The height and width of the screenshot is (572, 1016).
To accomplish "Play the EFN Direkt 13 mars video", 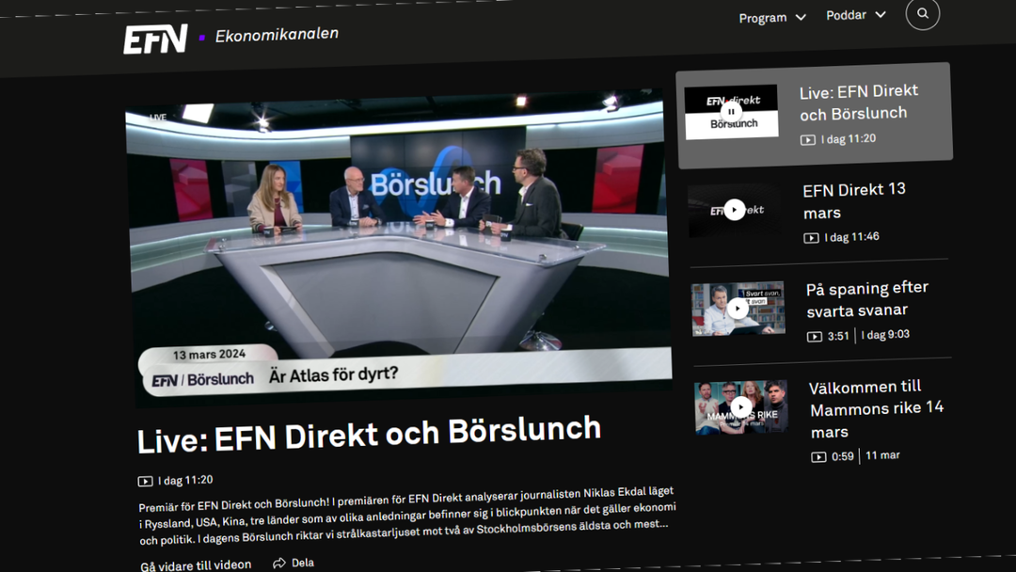I will pyautogui.click(x=734, y=210).
